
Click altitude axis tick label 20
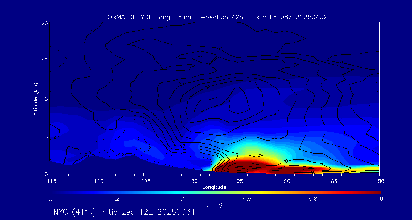[44, 23]
